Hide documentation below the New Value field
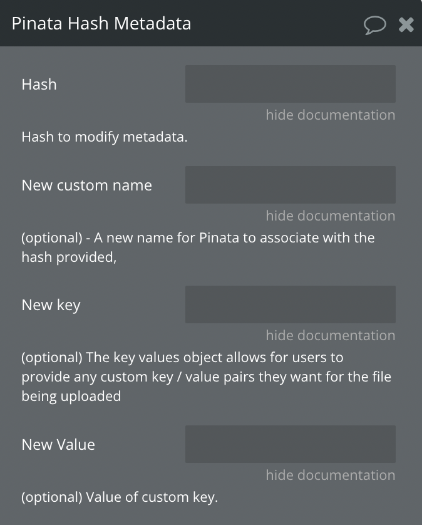Viewport: 422px width, 525px height. pyautogui.click(x=331, y=475)
